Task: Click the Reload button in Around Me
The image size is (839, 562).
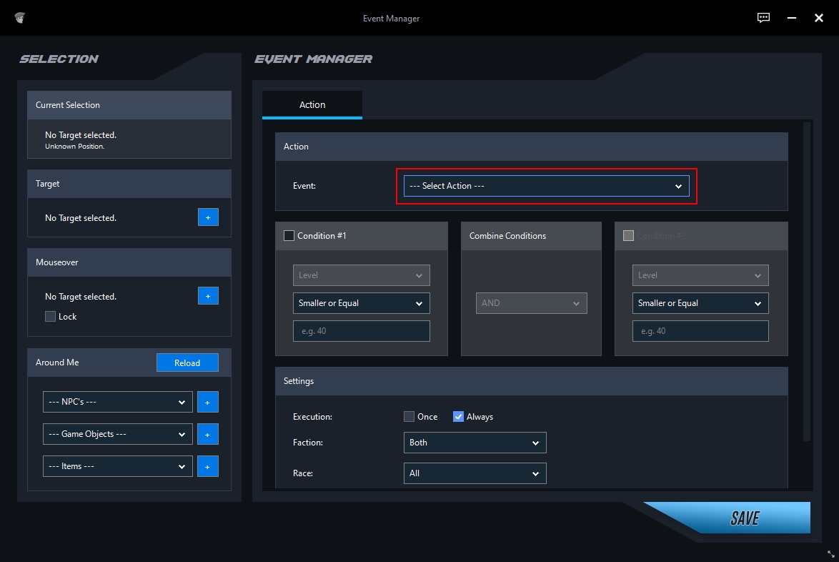Action: pos(187,363)
